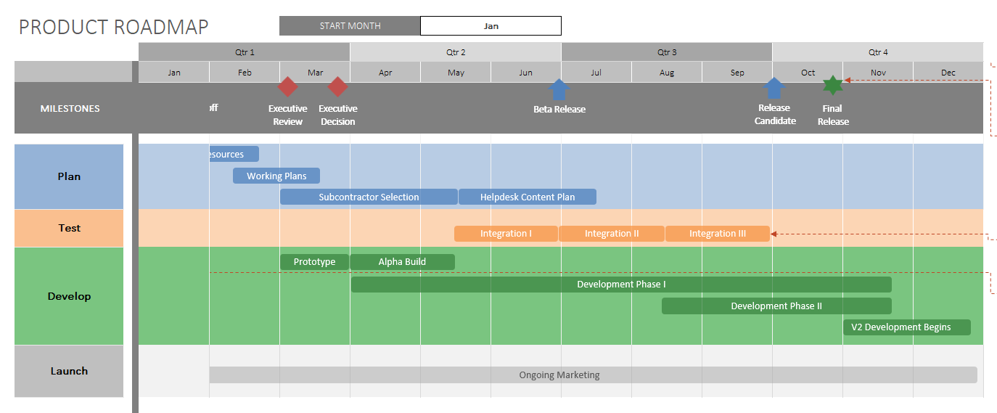Click the start month Jan input cell
Image resolution: width=997 pixels, height=413 pixels.
(x=491, y=25)
